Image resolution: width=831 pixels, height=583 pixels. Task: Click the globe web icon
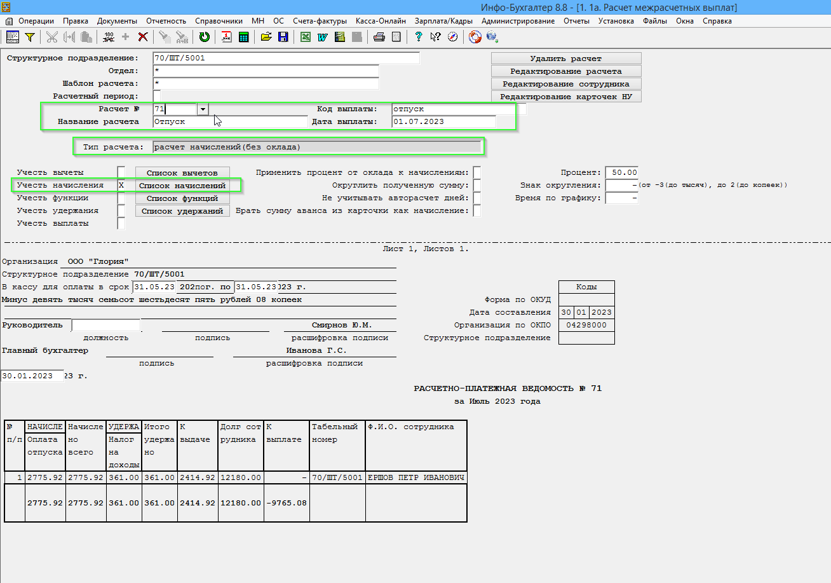click(x=492, y=37)
